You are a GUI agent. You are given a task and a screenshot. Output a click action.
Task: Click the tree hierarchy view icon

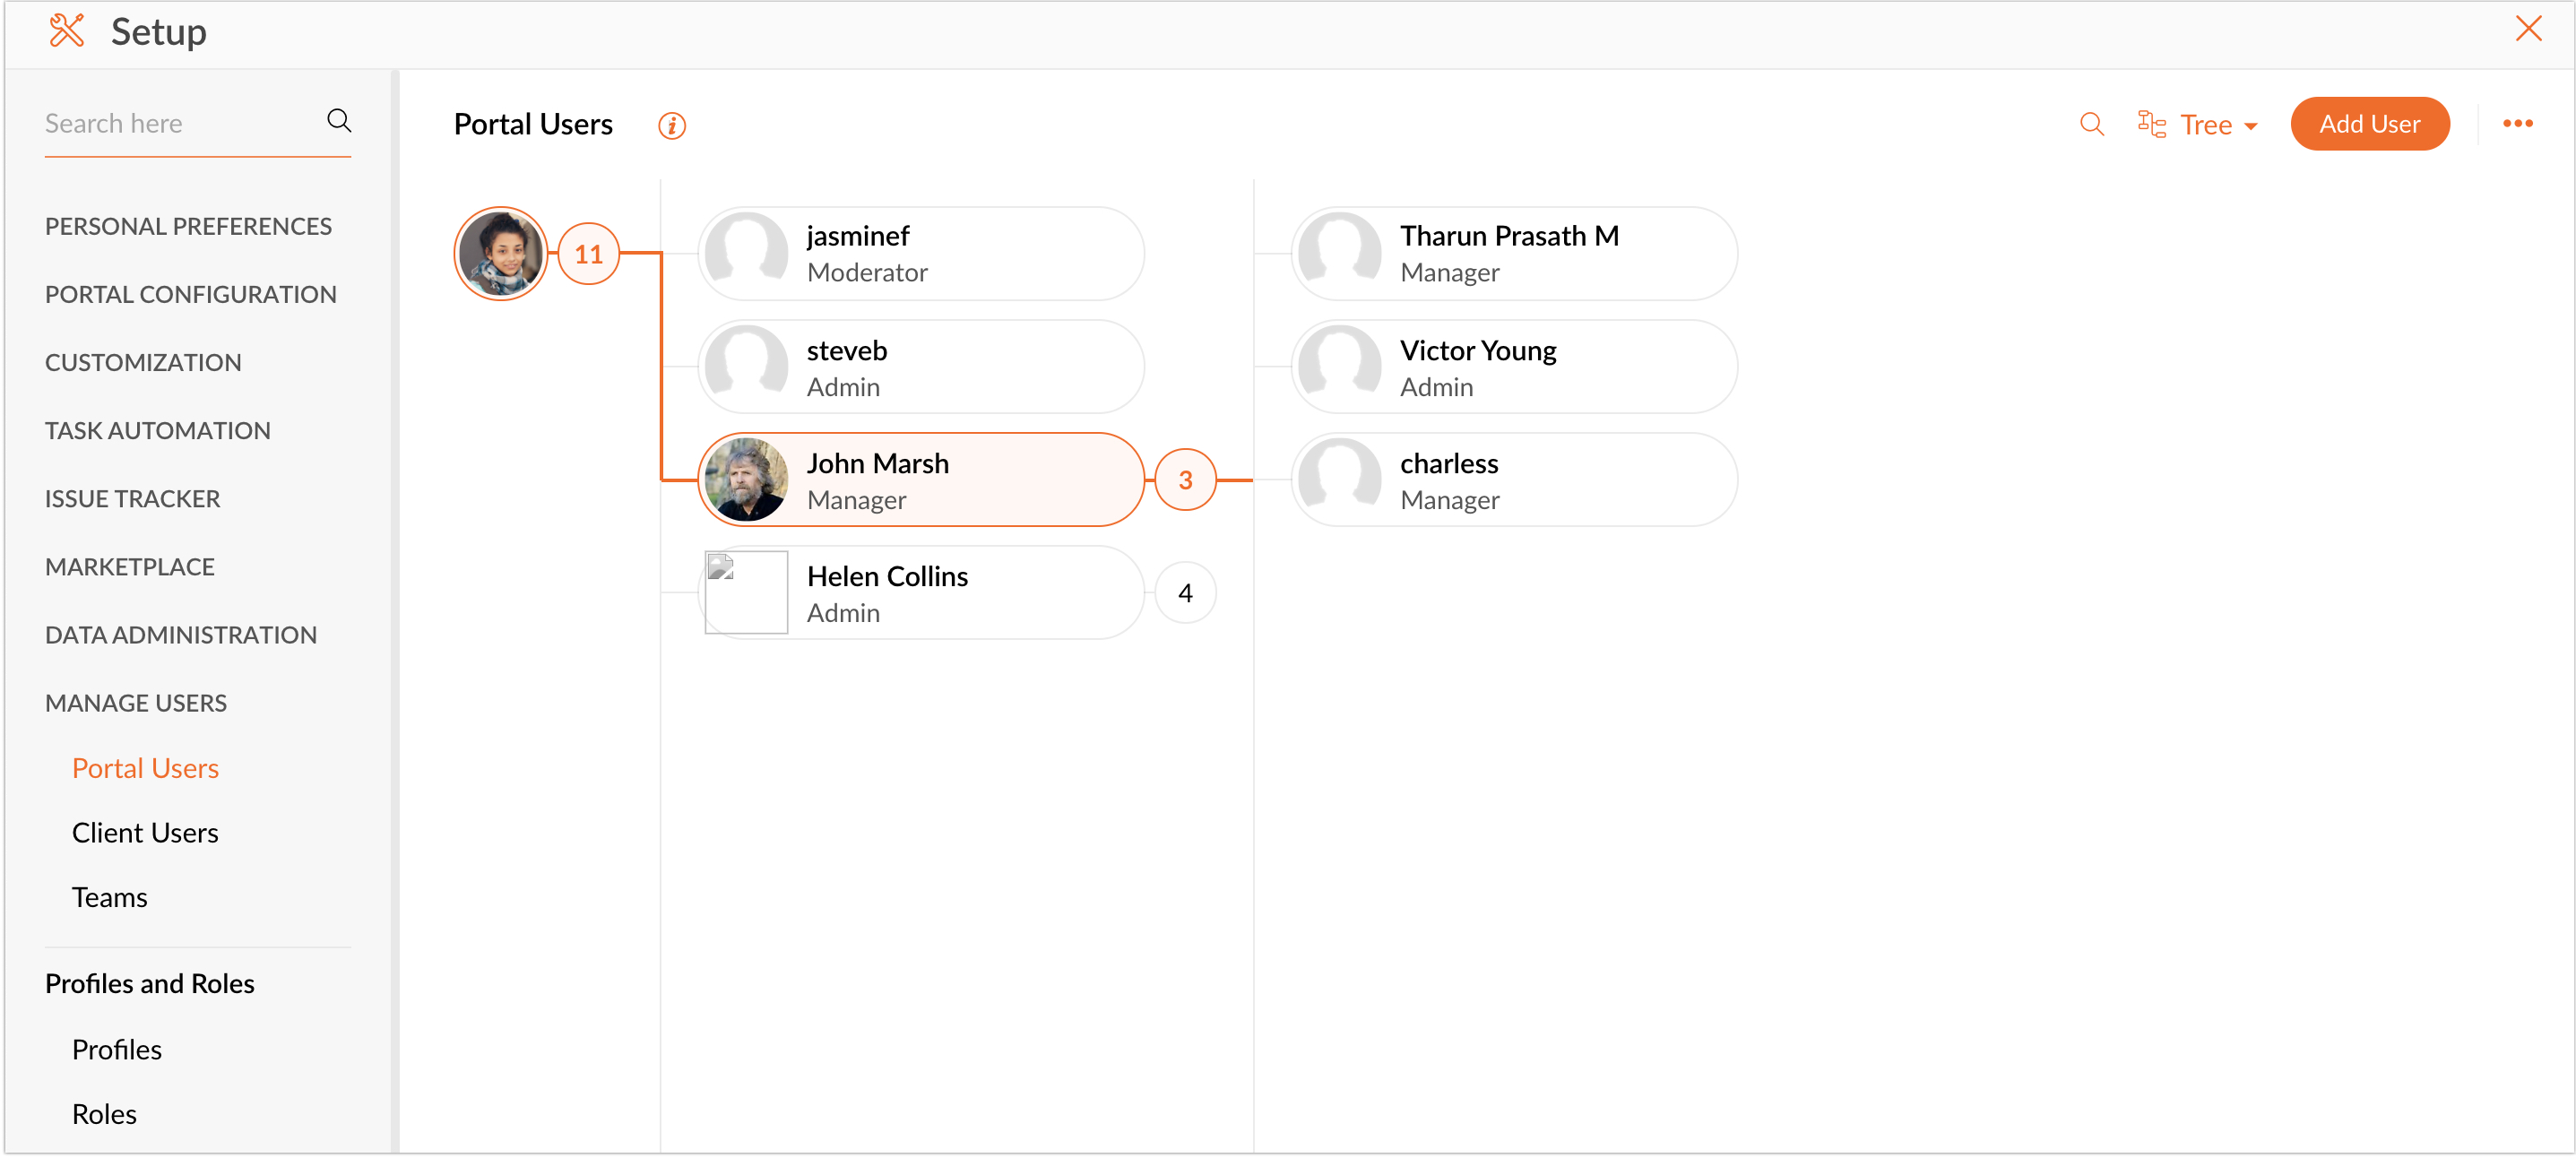coord(2151,124)
